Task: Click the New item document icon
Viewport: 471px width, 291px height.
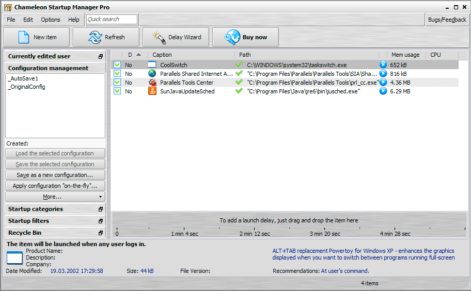Action: tap(23, 37)
